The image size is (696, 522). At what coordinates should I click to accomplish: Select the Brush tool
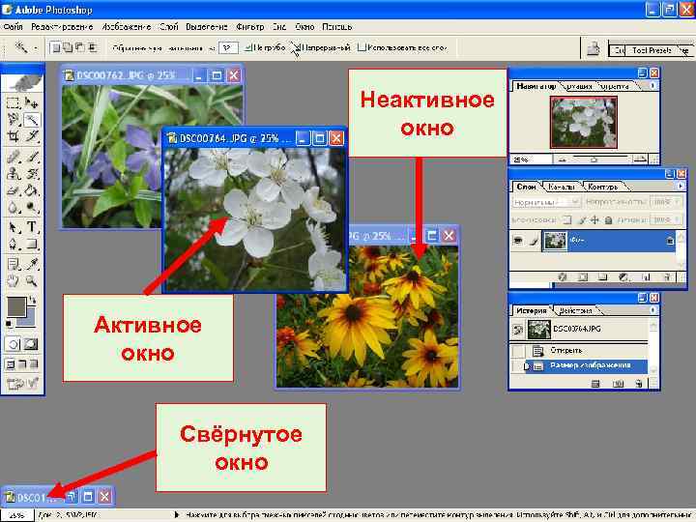click(32, 157)
